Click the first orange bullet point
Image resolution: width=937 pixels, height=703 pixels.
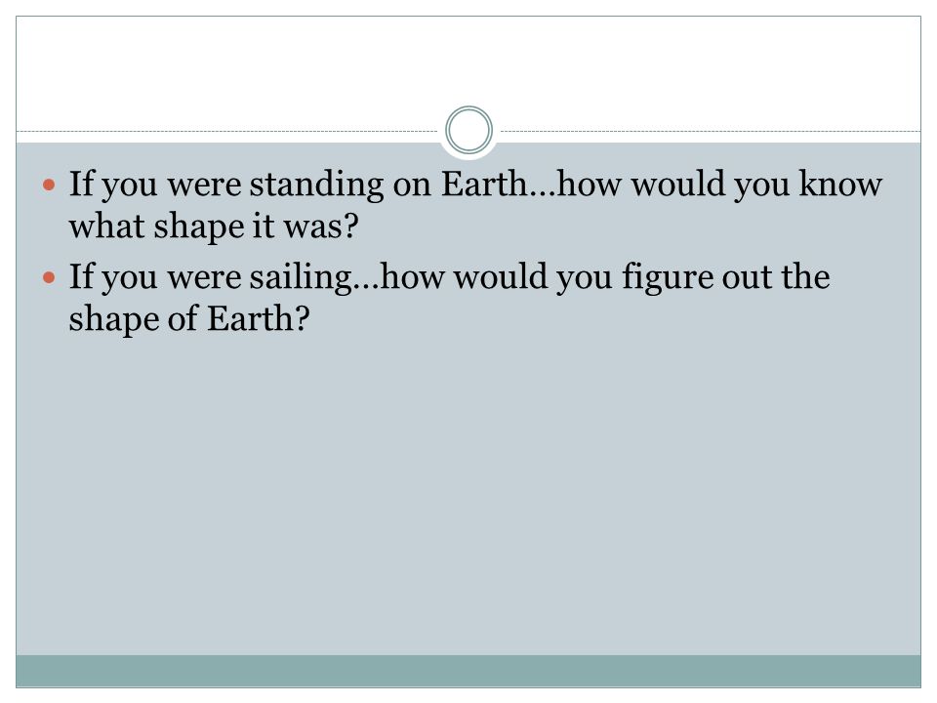coord(49,185)
